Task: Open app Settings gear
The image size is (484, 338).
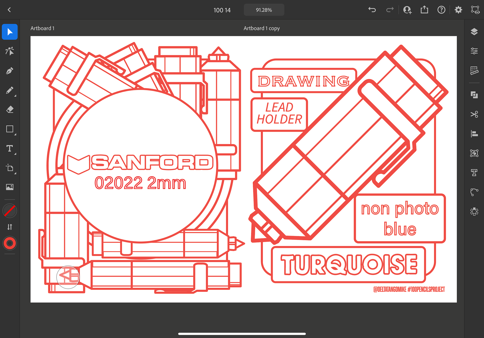Action: pos(458,10)
